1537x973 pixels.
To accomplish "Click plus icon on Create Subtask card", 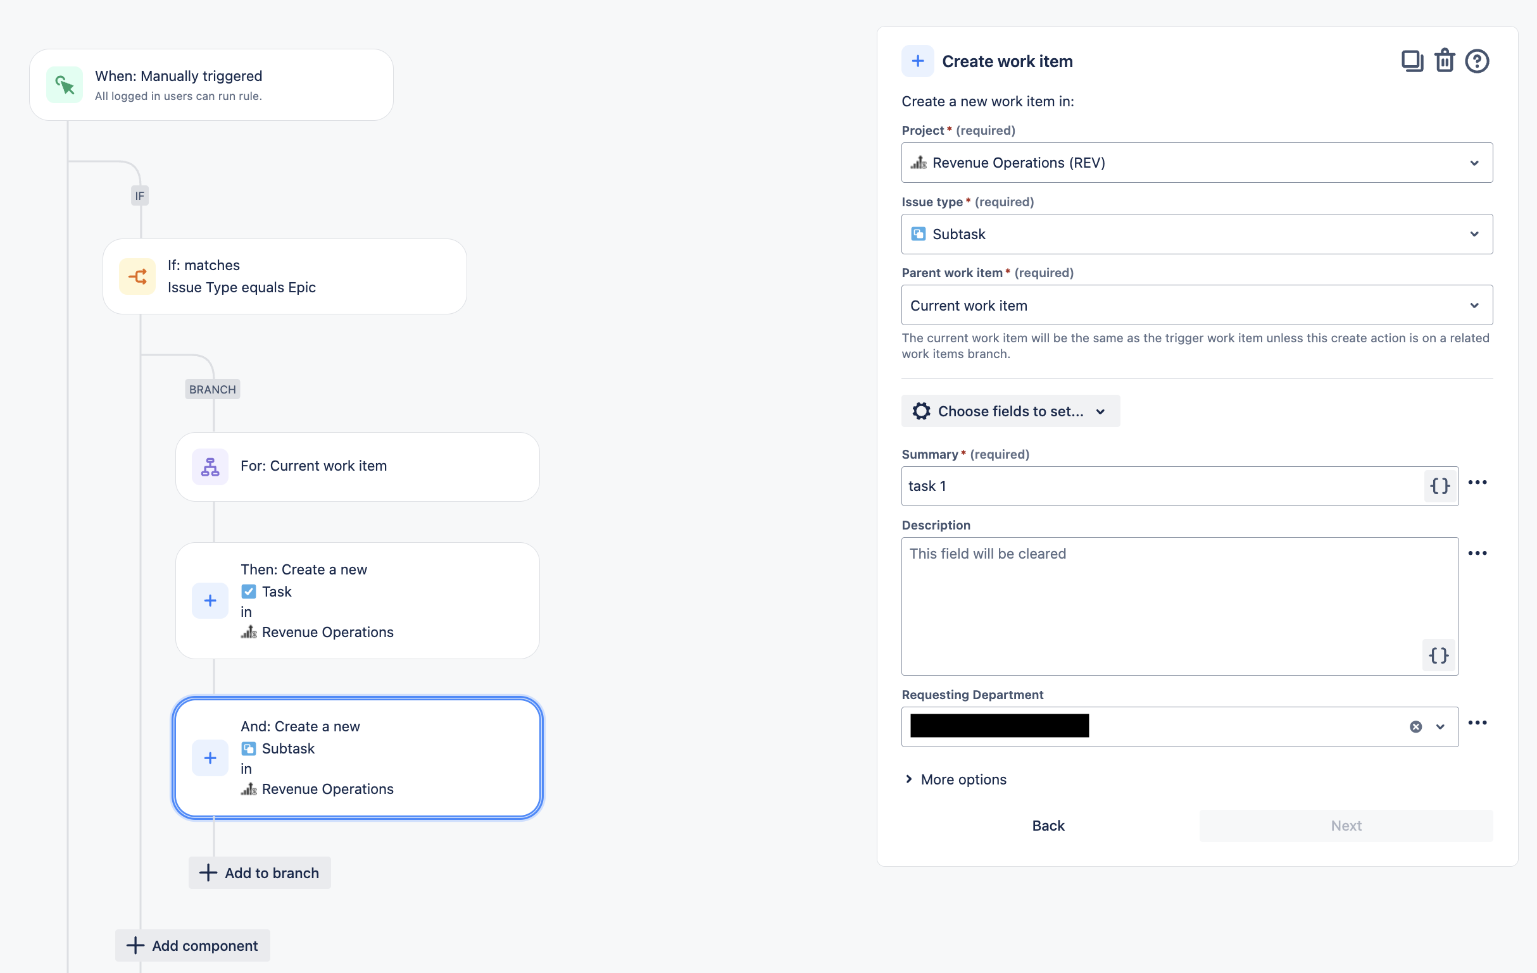I will click(x=210, y=758).
